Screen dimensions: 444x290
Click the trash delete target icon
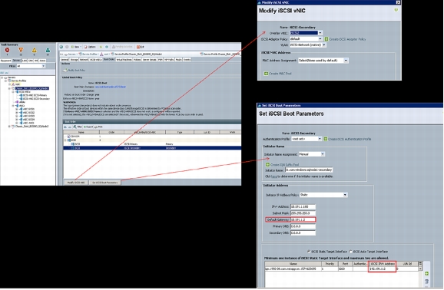pos(426,282)
